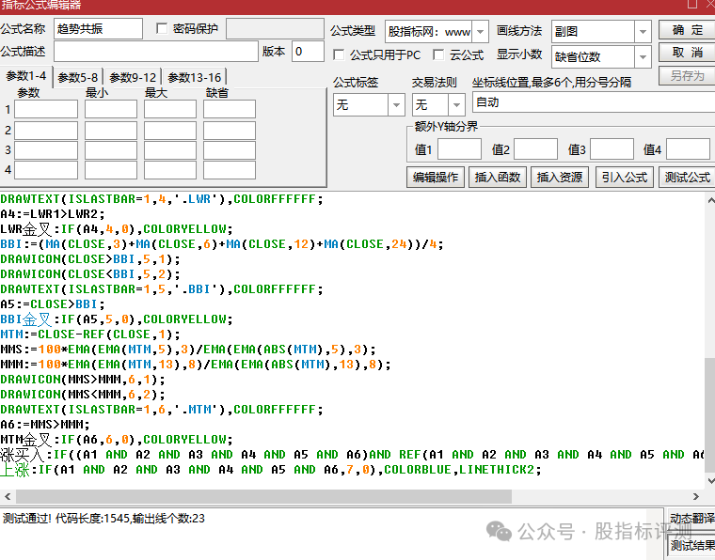Screen dimensions: 715x560
Task: Expand the 画线方法 副图 dropdown
Action: [x=643, y=32]
